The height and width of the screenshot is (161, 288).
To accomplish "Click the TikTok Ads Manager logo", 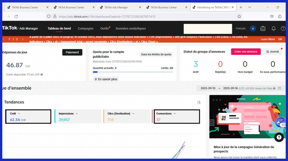I will 20,28.
